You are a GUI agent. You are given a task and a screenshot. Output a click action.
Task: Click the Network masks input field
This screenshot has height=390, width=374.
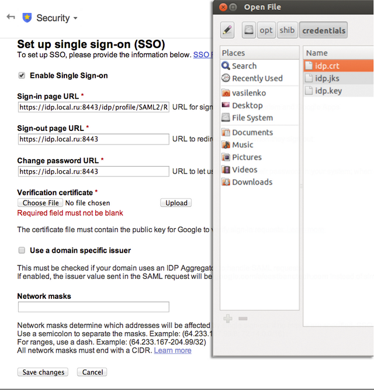click(93, 307)
